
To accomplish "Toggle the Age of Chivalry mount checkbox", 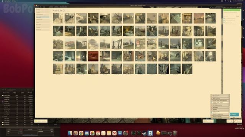I will pos(212,95).
